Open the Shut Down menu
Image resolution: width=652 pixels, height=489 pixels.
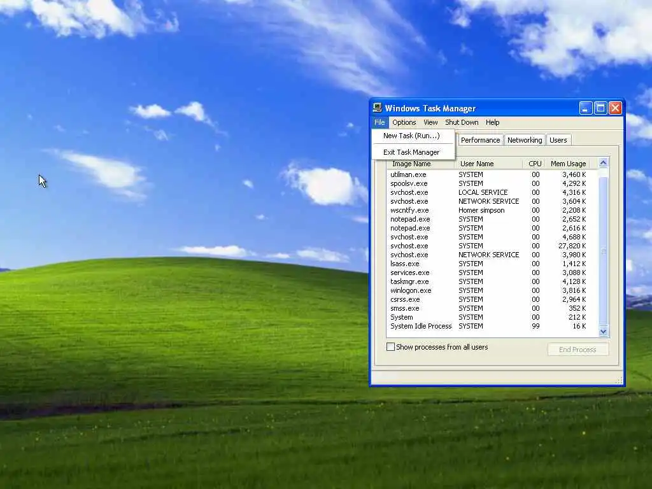tap(462, 122)
